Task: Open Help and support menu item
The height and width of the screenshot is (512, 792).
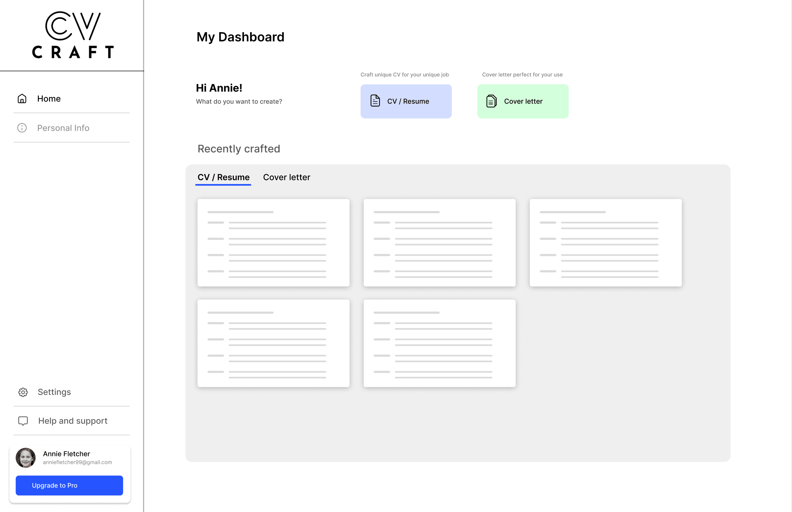Action: click(73, 421)
